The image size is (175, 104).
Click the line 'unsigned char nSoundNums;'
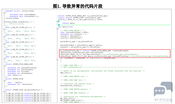tap(23, 15)
